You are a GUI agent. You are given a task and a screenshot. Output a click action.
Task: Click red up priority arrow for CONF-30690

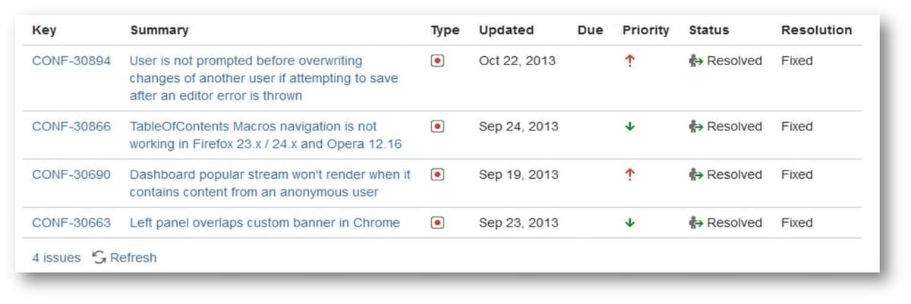click(x=629, y=174)
